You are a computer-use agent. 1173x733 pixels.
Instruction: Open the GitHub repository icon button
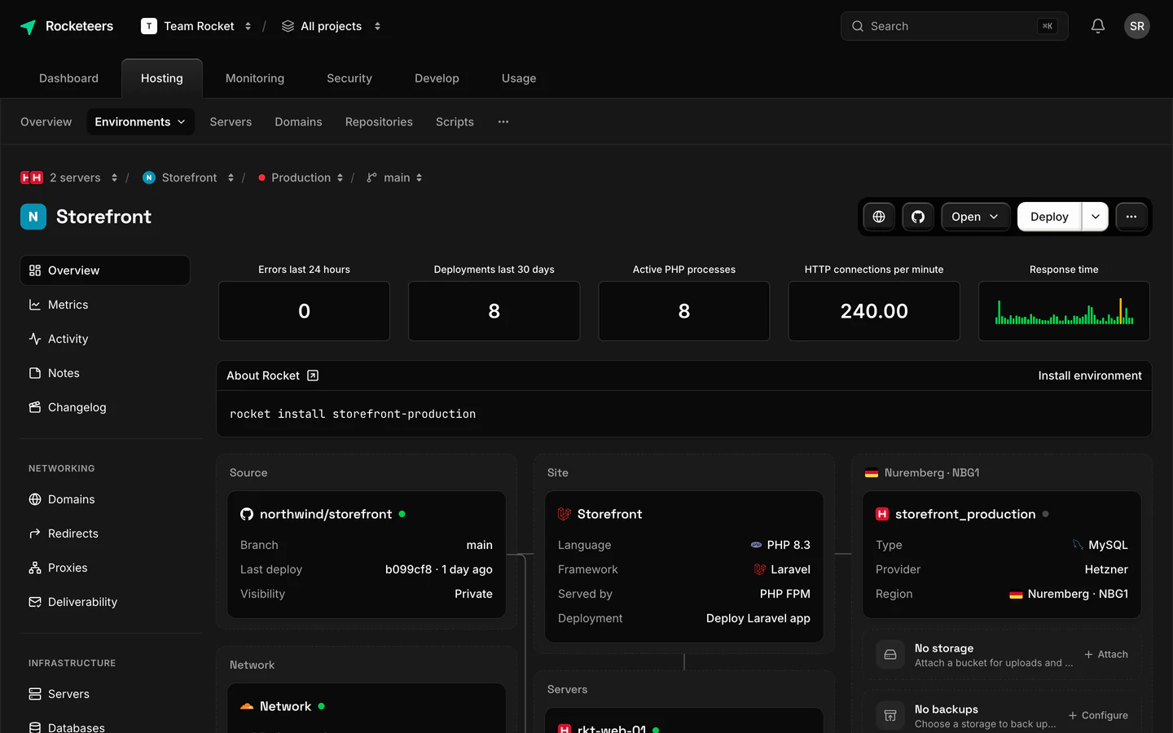click(x=918, y=217)
